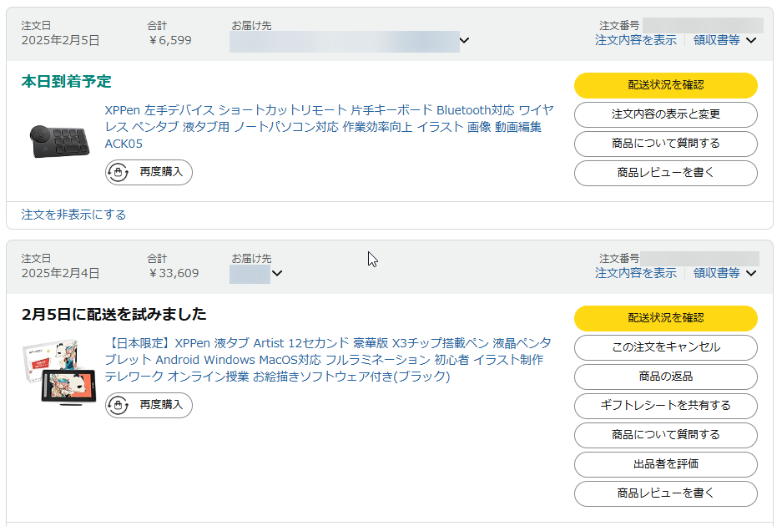The height and width of the screenshot is (526, 782).
Task: Click the 出品者を評価 button
Action: pos(665,464)
